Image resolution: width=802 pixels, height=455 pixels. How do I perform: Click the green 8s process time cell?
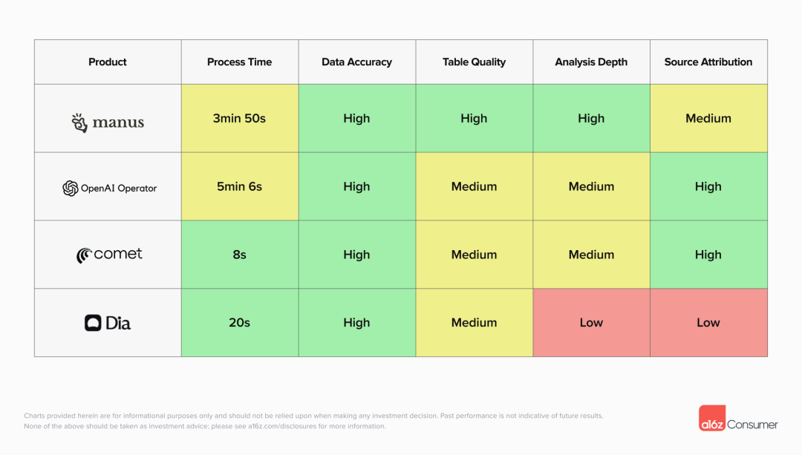(239, 255)
